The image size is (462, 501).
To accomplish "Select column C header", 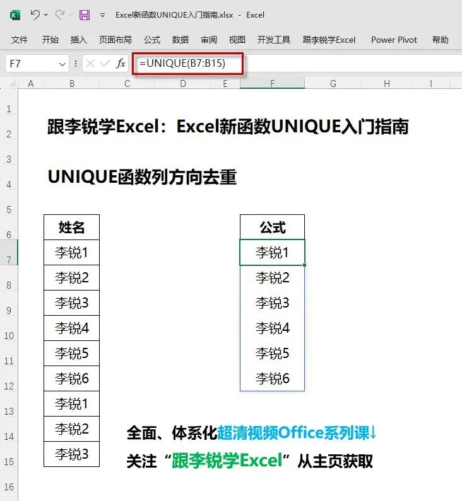I will (127, 84).
